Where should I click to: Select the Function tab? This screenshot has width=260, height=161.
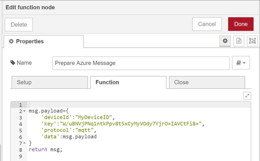(x=128, y=82)
